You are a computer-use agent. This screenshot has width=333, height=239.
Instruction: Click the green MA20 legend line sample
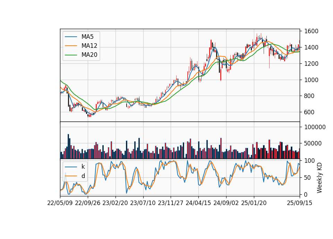pos(71,55)
